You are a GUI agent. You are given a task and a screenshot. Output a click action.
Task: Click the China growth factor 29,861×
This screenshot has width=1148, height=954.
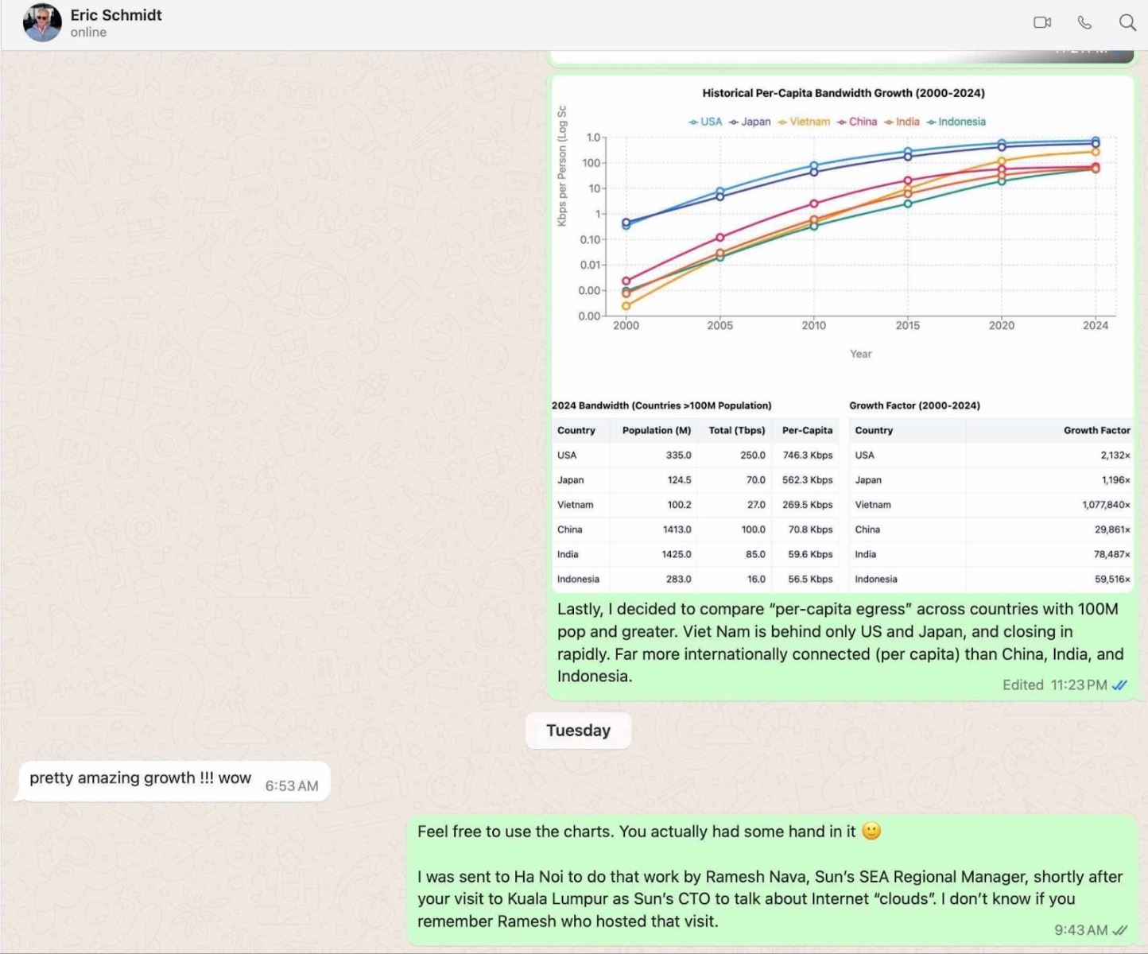click(x=1112, y=529)
